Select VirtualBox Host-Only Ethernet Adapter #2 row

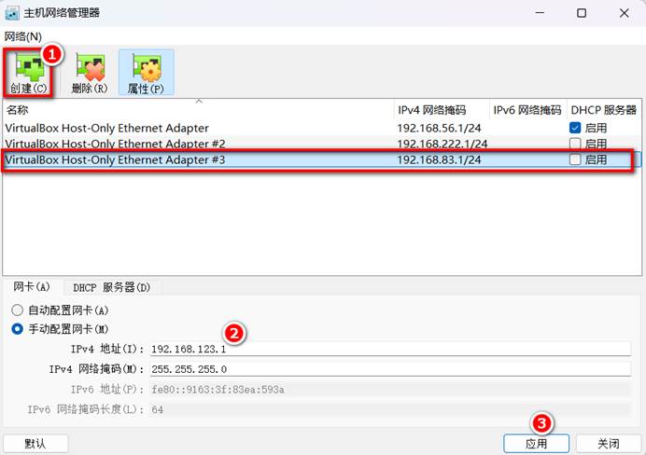point(322,144)
